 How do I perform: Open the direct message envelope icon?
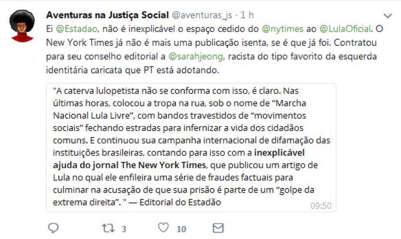(218, 228)
